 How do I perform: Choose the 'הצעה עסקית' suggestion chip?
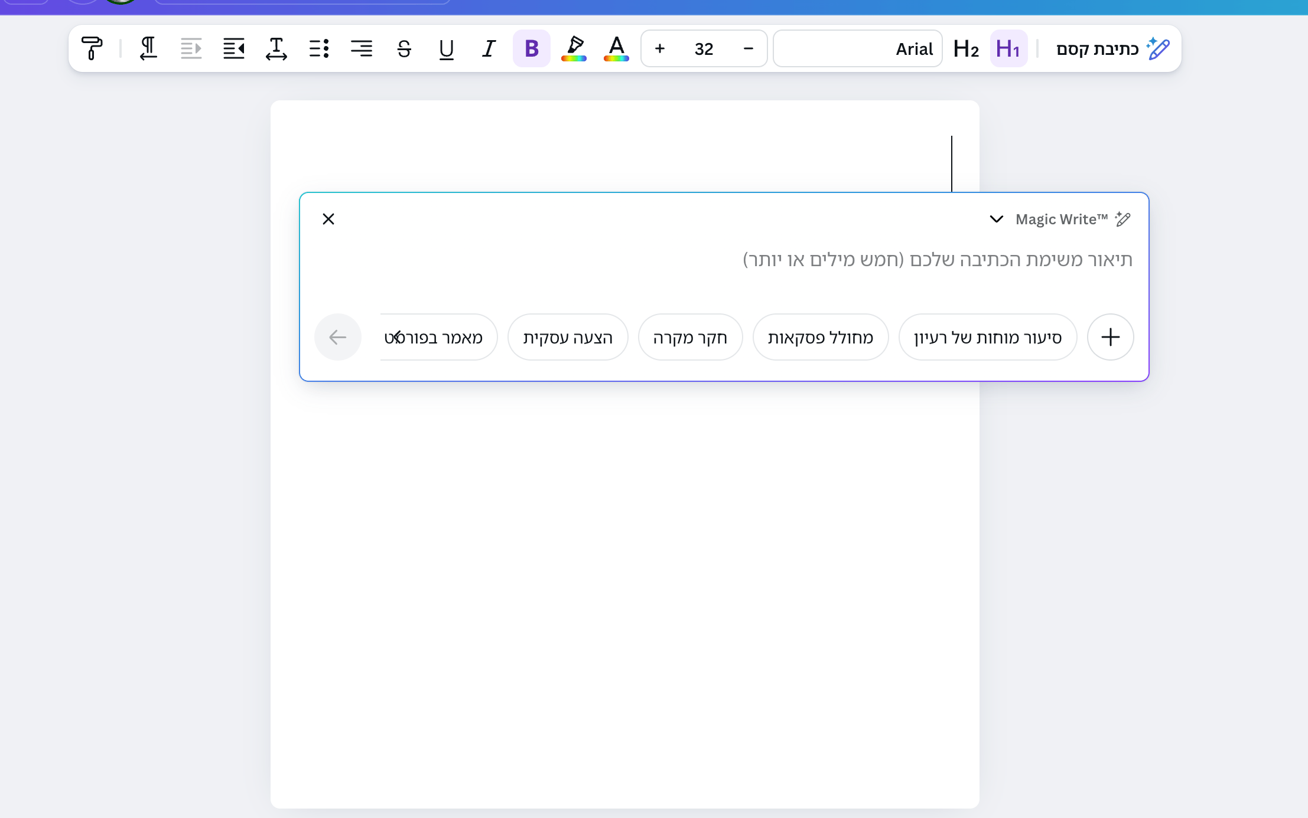pos(567,337)
